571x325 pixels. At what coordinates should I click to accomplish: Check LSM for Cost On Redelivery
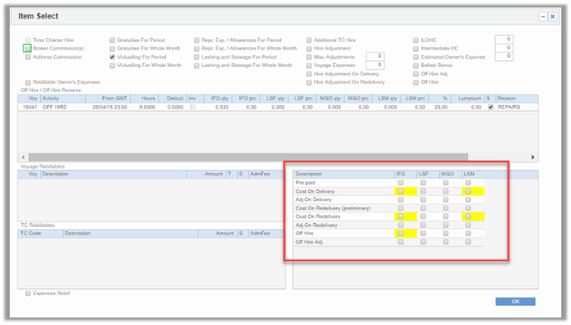pyautogui.click(x=469, y=217)
